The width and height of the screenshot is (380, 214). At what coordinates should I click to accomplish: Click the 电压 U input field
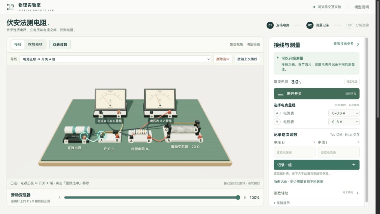coord(294,152)
